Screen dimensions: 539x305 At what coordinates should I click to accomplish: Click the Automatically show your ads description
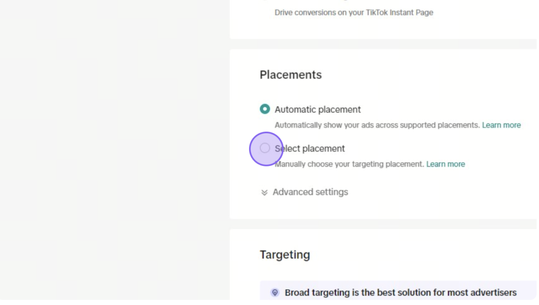377,125
